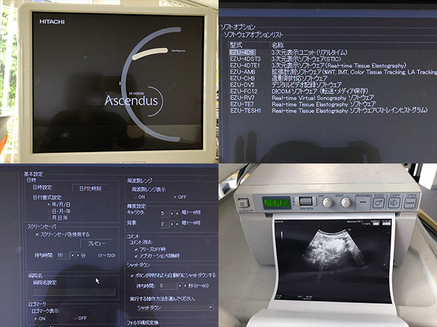Decrease the 背景 brightness value
This screenshot has height=327, width=437.
tap(171, 224)
